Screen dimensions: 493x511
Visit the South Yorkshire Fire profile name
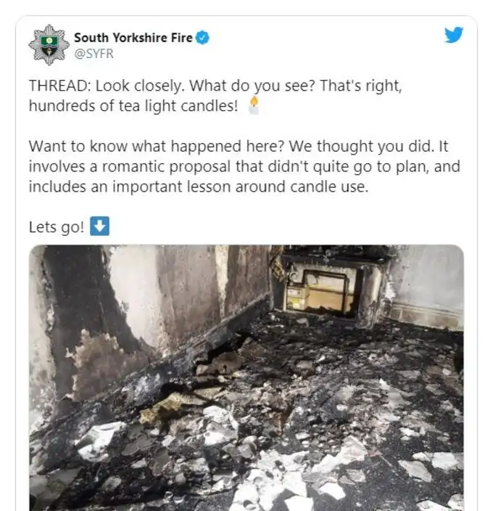coord(133,38)
